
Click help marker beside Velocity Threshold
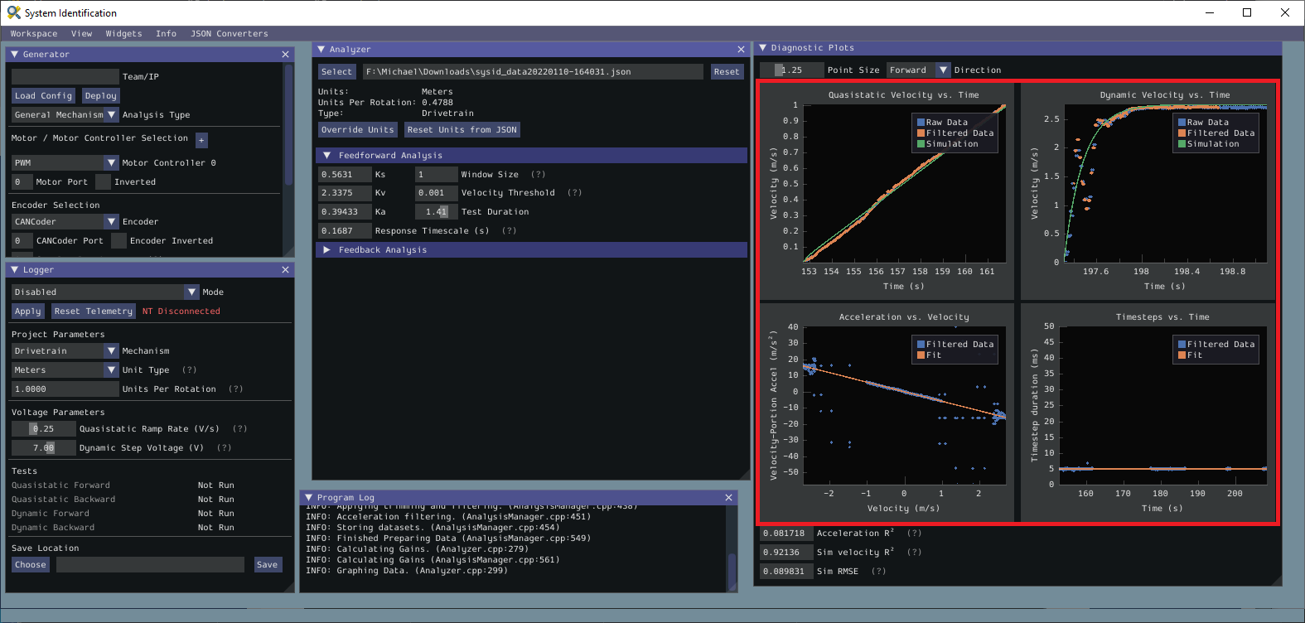pos(575,193)
